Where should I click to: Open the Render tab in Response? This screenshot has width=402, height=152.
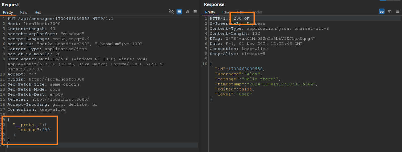click(256, 12)
